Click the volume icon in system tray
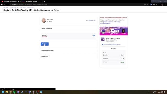 coord(156,92)
